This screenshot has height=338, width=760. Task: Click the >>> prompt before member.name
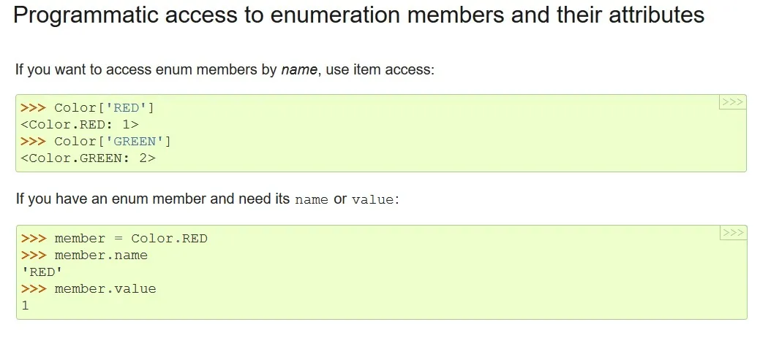34,255
